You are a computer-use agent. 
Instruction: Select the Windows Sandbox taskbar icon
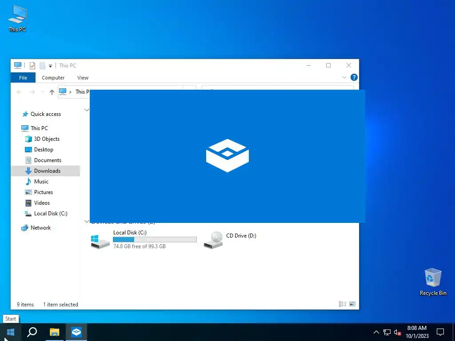pos(76,332)
